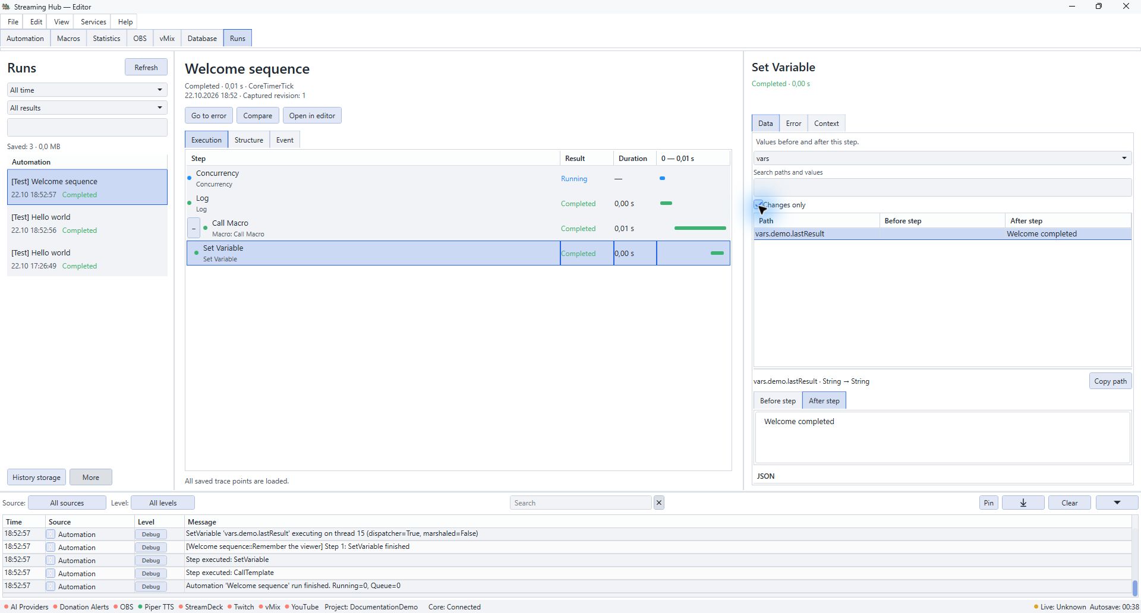This screenshot has width=1141, height=613.
Task: Switch to the Statistics tab
Action: coord(106,38)
